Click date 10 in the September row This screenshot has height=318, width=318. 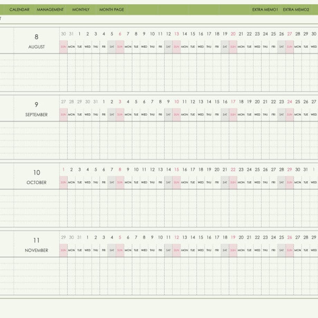point(177,102)
